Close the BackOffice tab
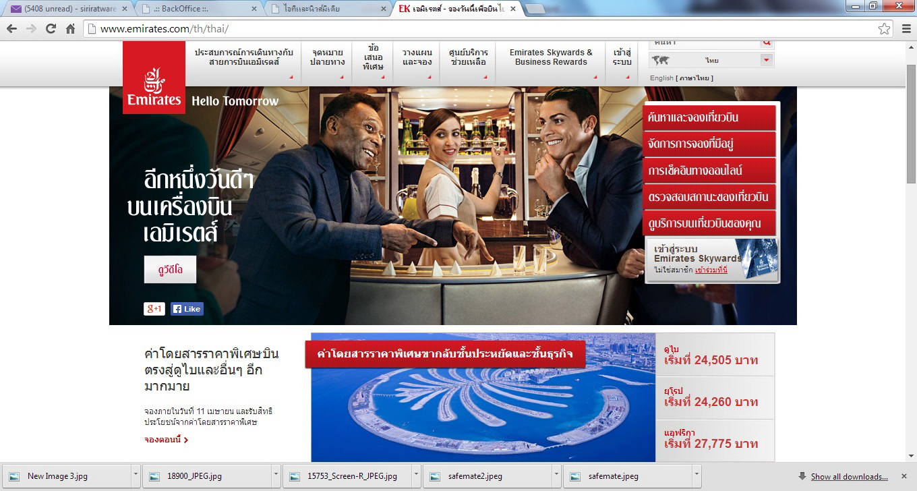The width and height of the screenshot is (917, 491). pos(254,9)
